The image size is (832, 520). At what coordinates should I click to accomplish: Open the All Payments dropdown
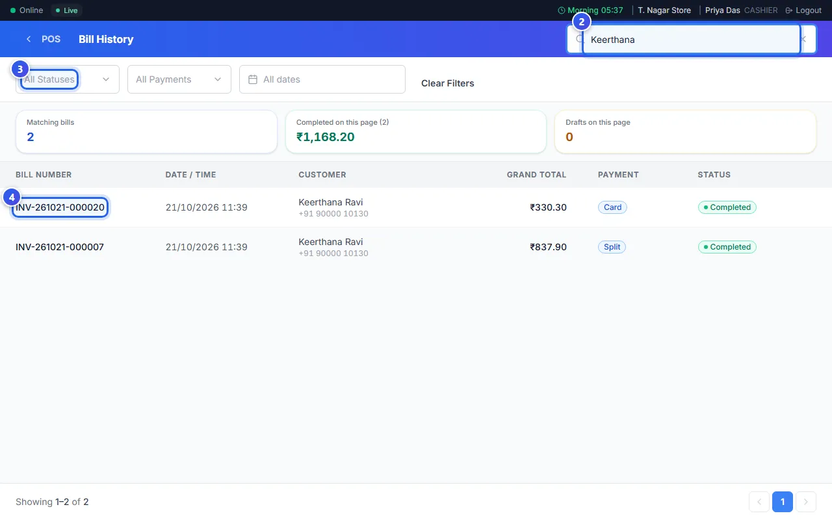(179, 79)
